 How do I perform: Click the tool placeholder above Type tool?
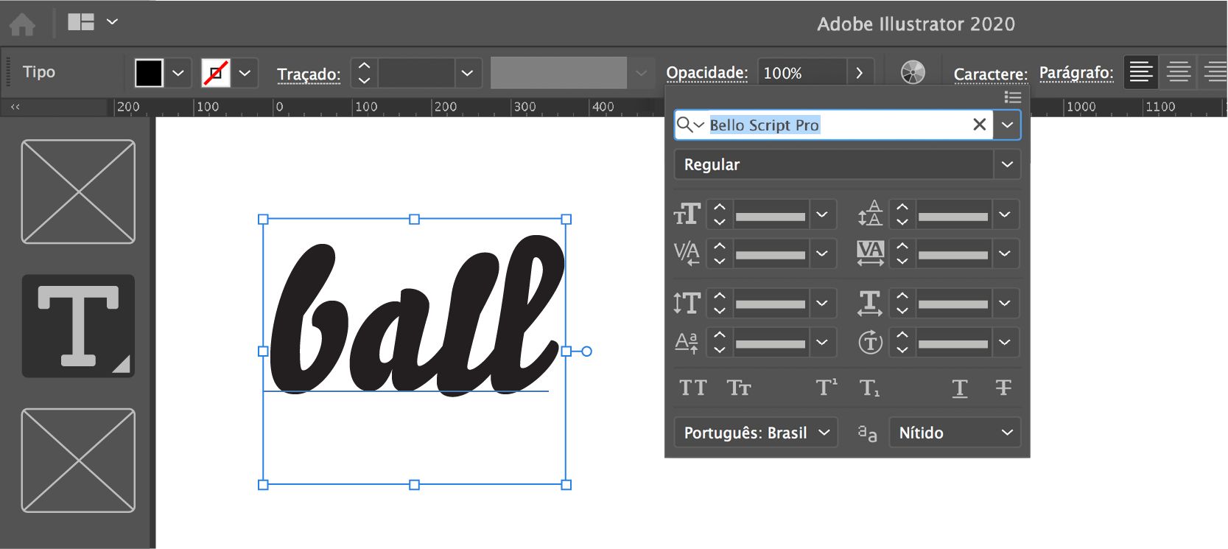click(x=78, y=192)
